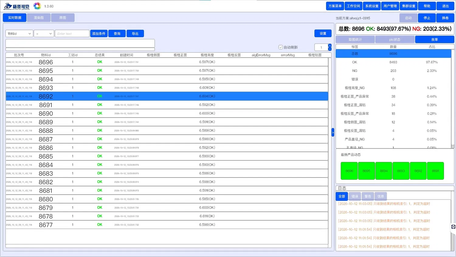
Task: Switch to the 取图统计 tab
Action: click(x=355, y=40)
